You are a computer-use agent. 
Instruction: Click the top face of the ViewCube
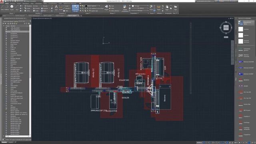[226, 28]
